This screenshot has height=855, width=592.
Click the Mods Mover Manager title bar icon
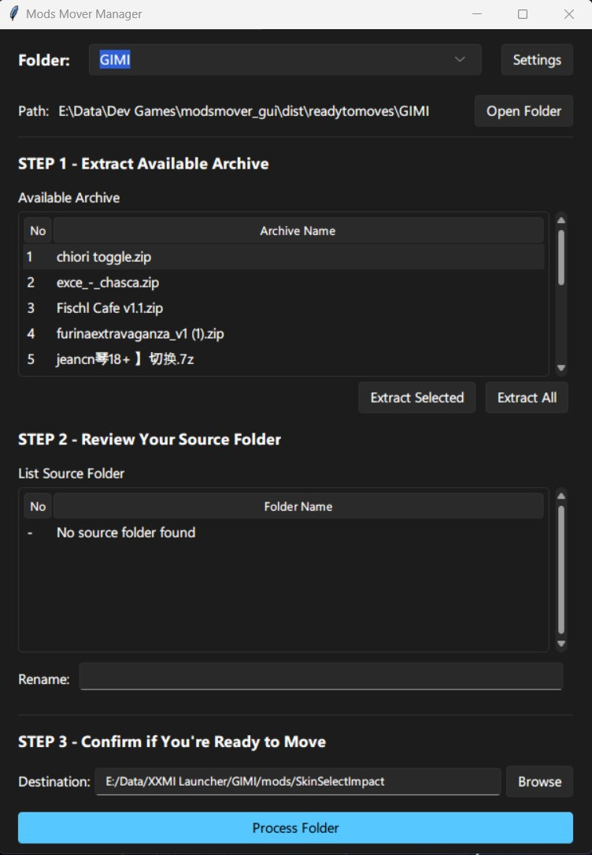point(14,13)
